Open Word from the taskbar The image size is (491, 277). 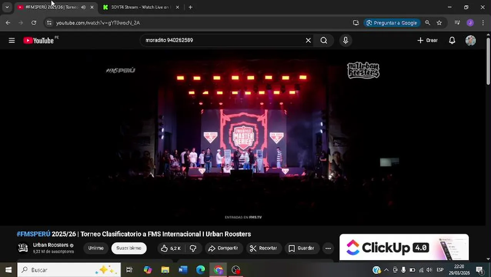pos(183,270)
